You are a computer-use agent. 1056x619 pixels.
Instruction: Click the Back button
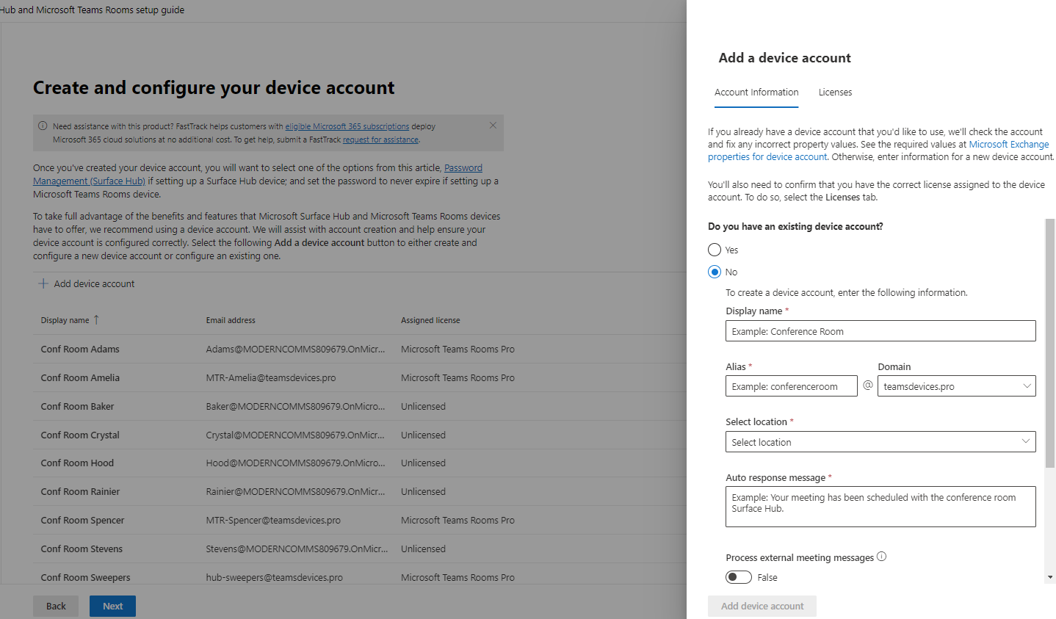pyautogui.click(x=56, y=606)
